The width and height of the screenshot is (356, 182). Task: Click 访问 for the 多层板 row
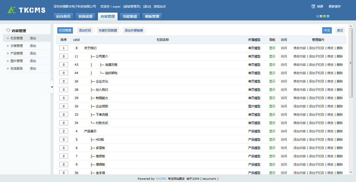tap(284, 148)
